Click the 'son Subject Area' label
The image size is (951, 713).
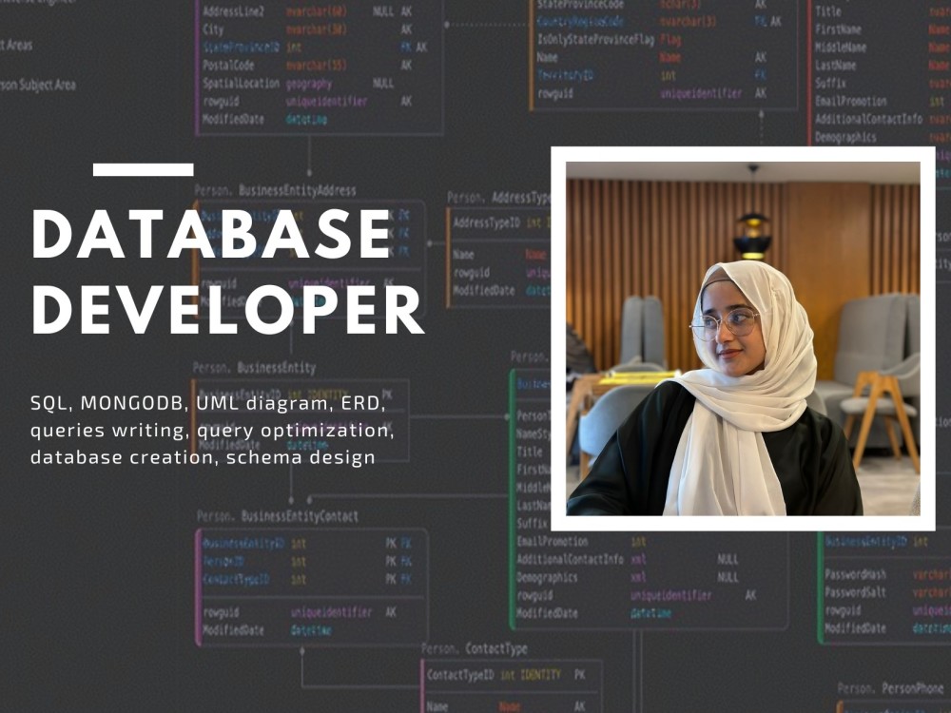(38, 85)
